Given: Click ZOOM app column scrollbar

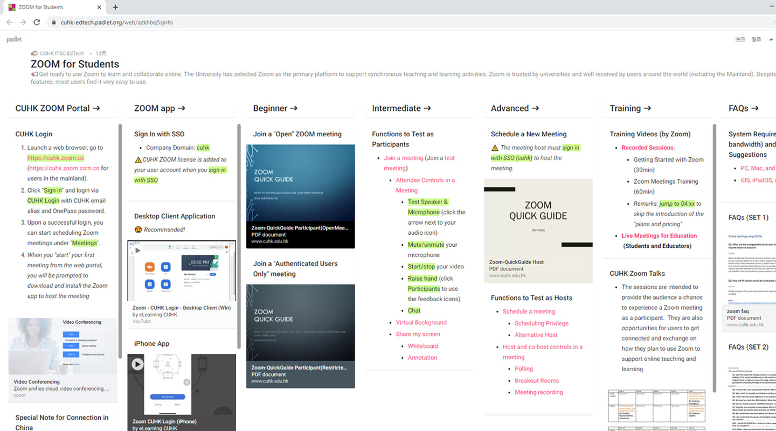Looking at the screenshot, I should pos(239,237).
